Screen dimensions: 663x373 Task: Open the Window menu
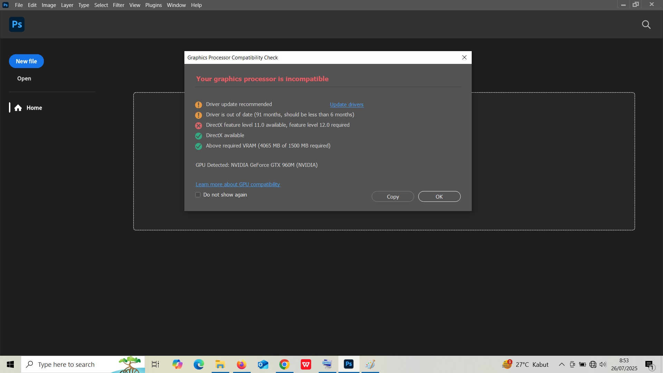pyautogui.click(x=176, y=5)
